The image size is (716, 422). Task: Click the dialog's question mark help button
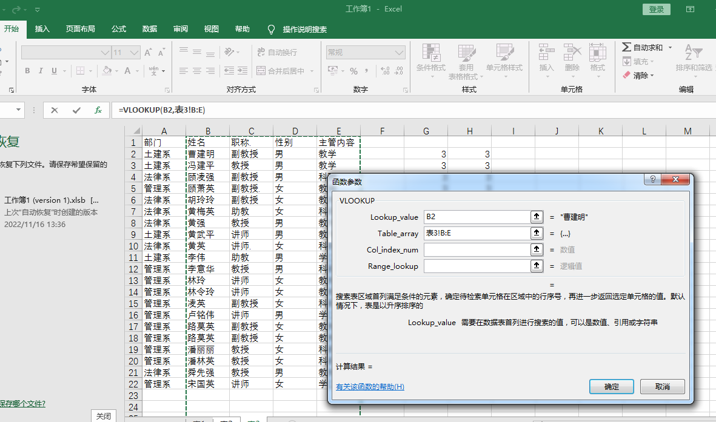(652, 179)
